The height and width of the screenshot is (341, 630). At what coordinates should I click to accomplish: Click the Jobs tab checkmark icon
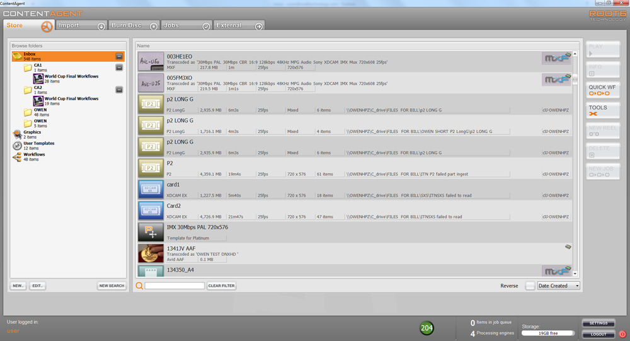coord(206,26)
